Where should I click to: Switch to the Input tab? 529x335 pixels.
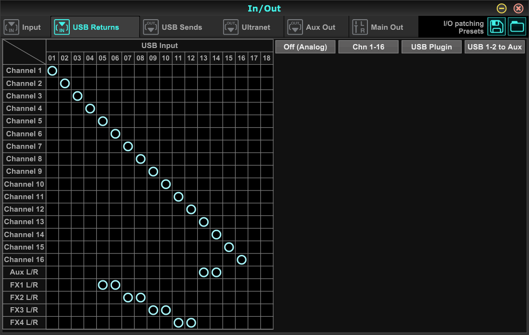click(x=25, y=27)
